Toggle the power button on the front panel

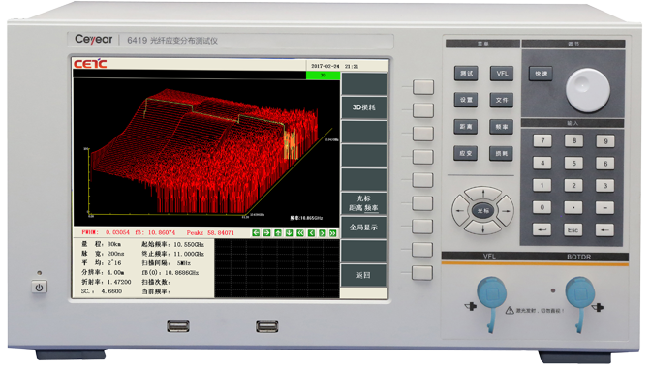pyautogui.click(x=39, y=288)
